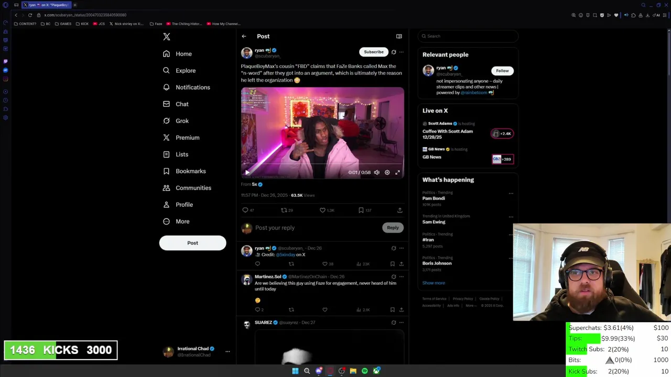
Task: Follow ryan in Relevant people
Action: point(502,71)
